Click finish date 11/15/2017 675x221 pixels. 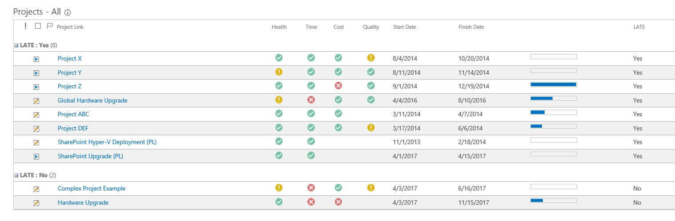pos(474,202)
